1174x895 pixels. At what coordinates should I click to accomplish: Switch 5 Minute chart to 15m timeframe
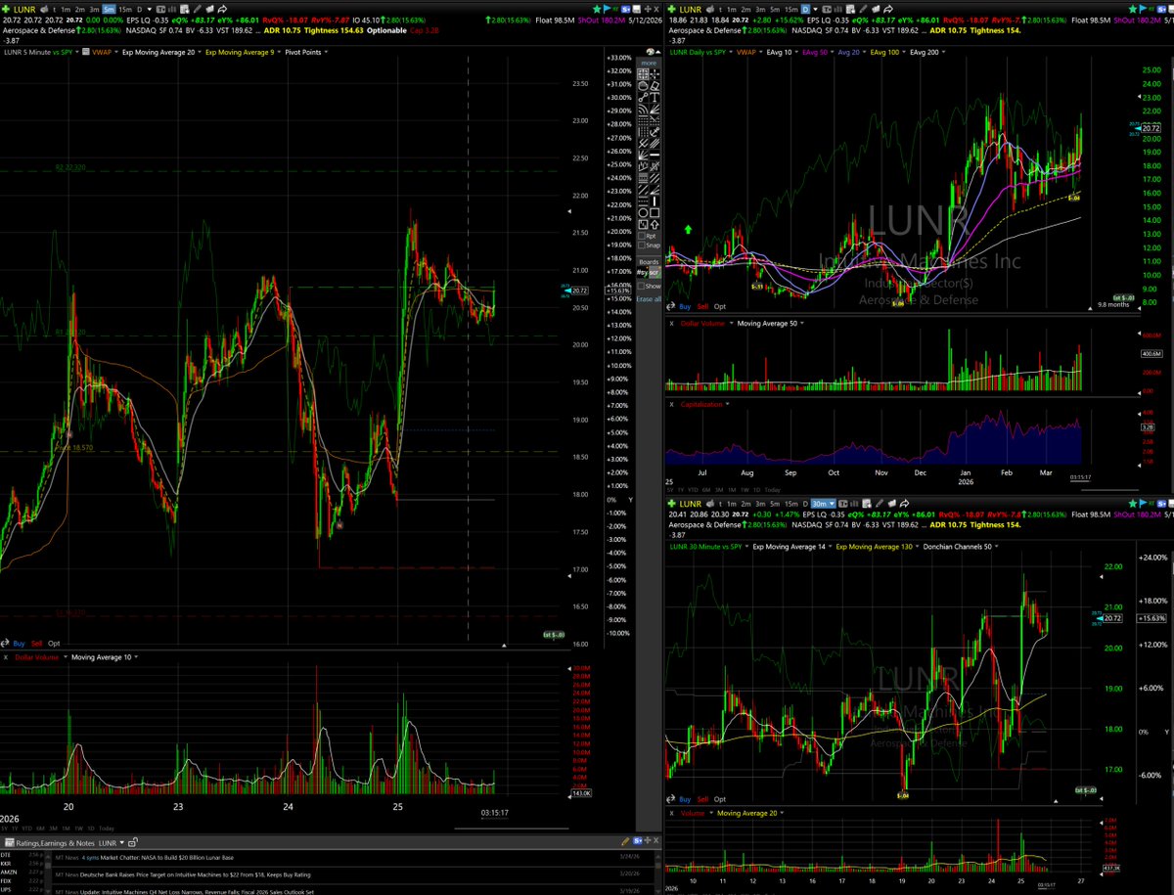pos(125,9)
